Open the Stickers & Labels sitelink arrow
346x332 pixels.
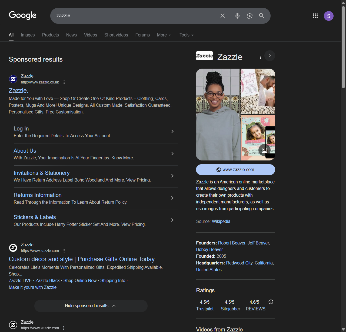point(172,220)
